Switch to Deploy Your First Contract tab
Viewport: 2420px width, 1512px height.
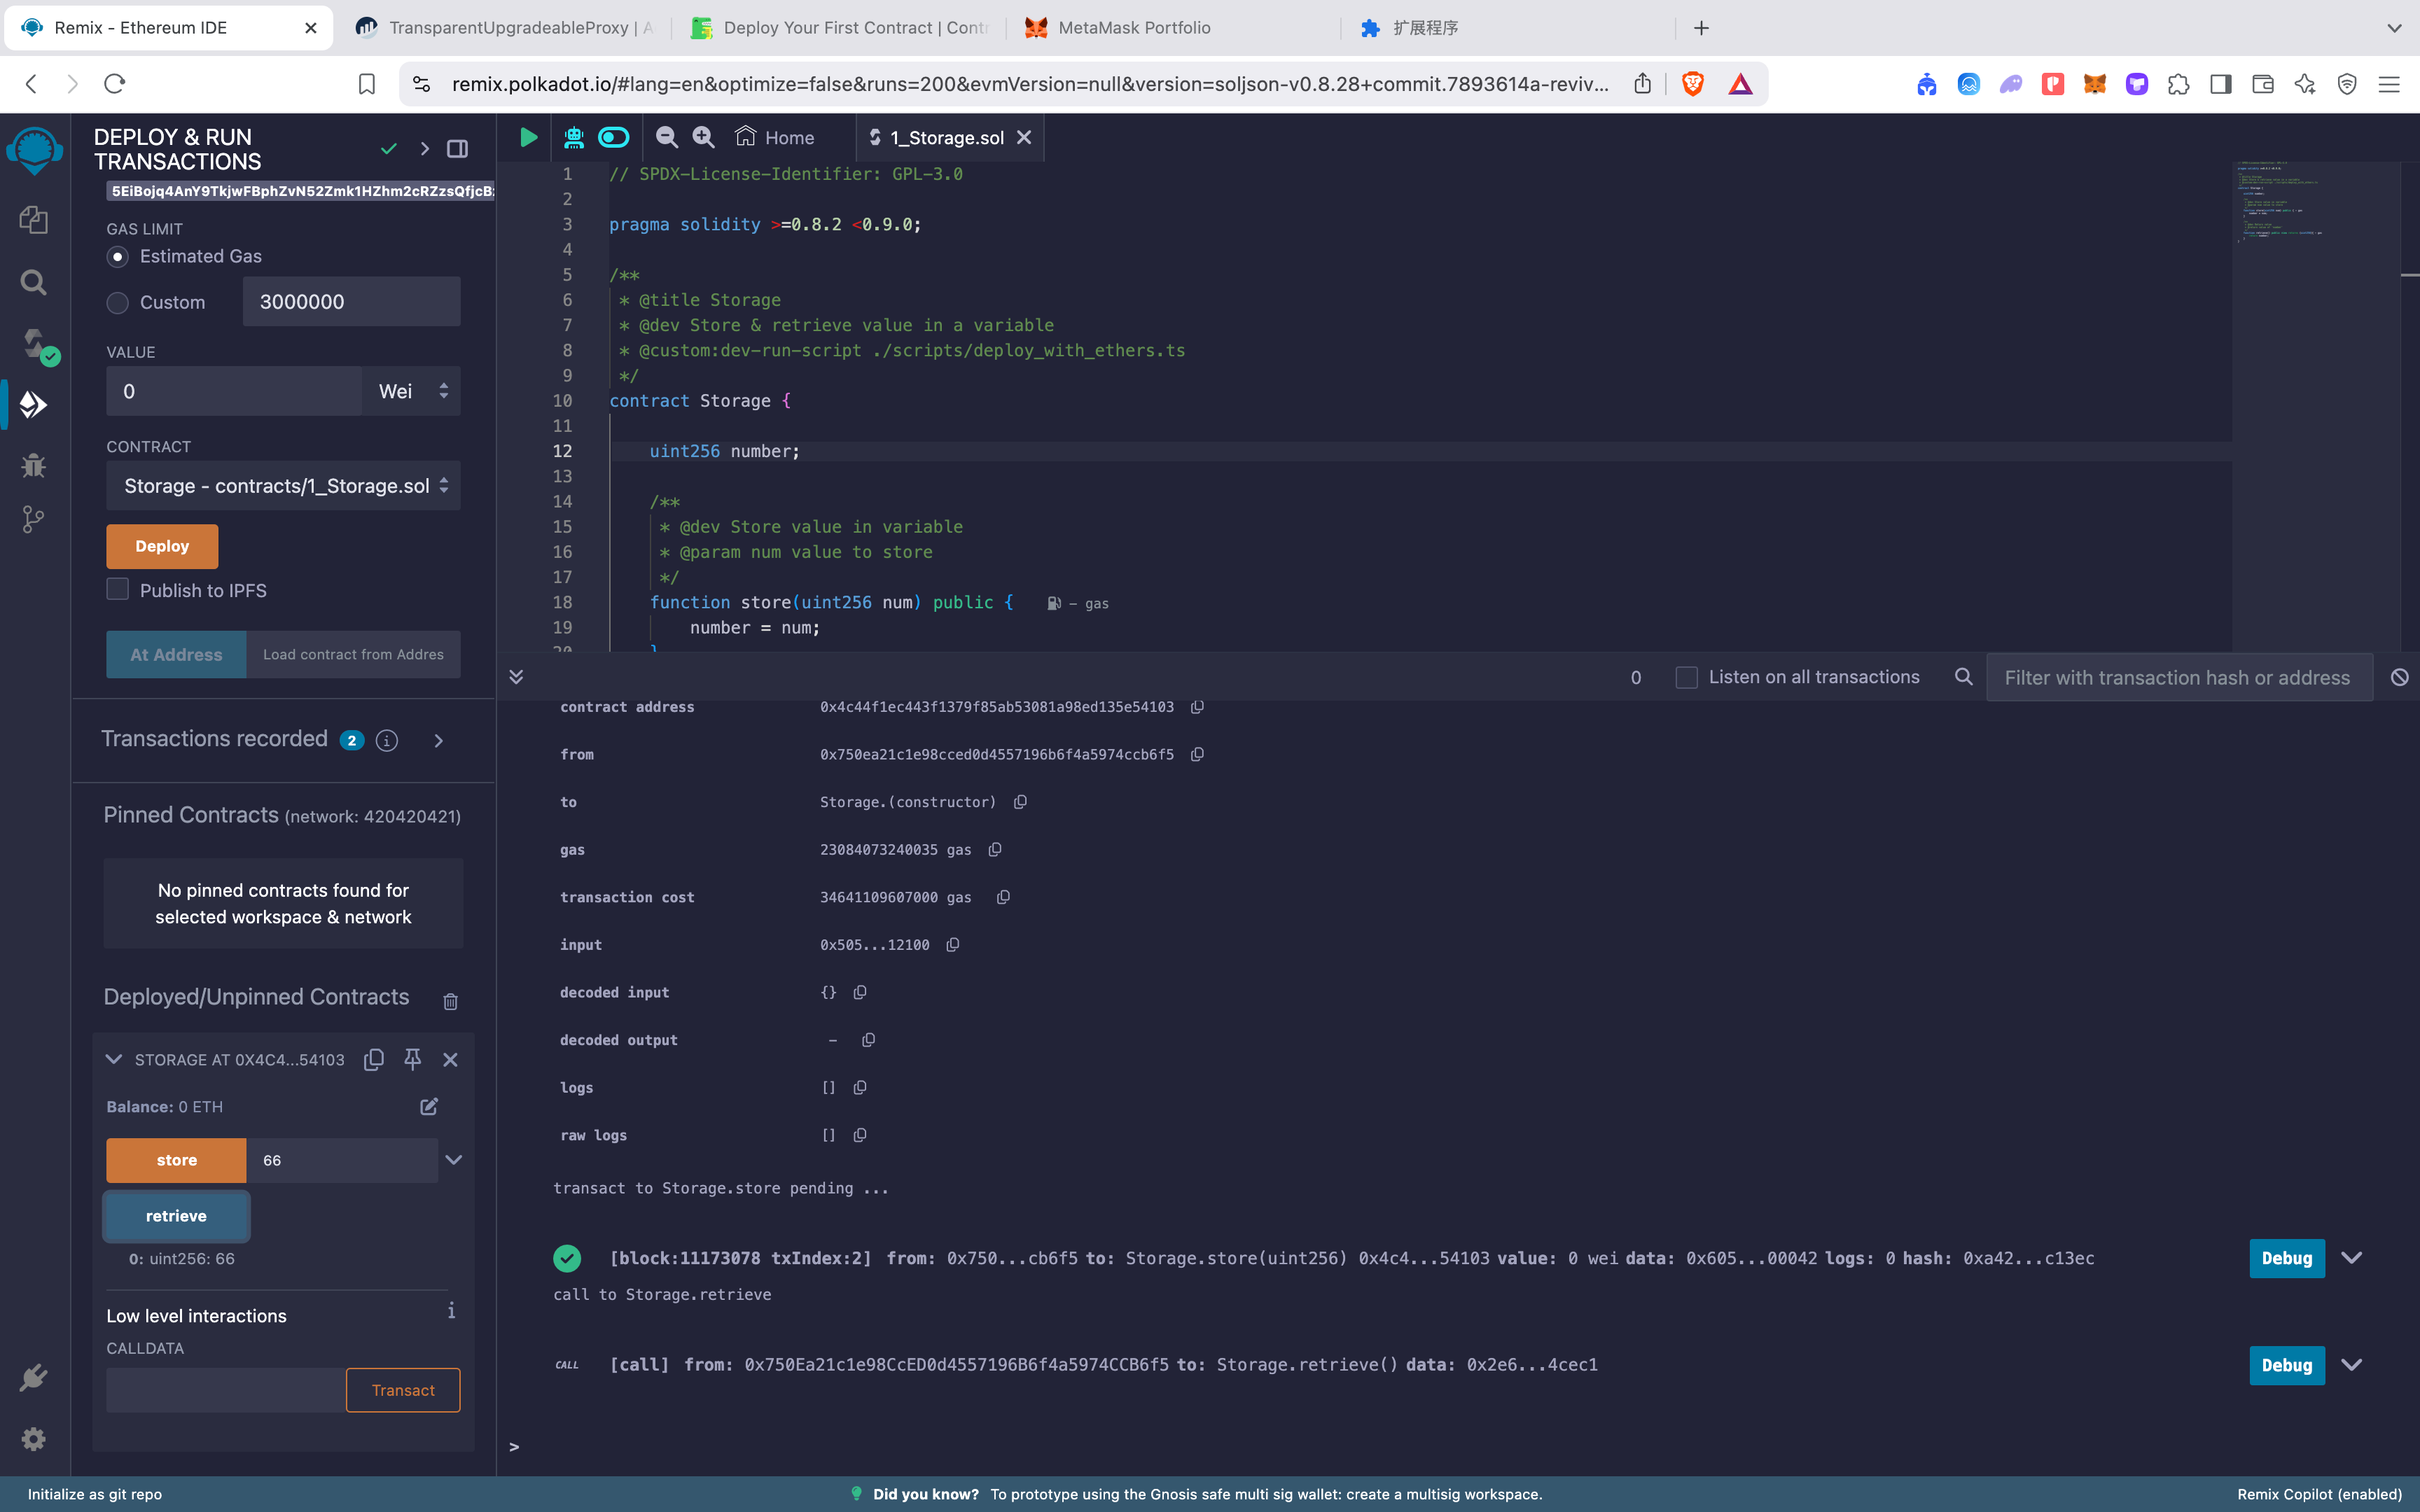coord(840,28)
